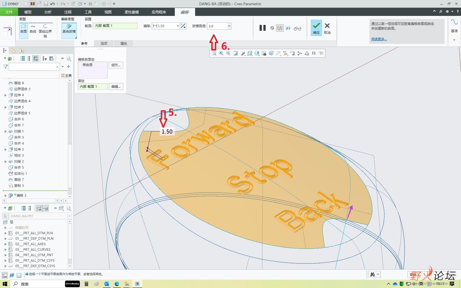
Task: Click the tree filter icon with funnel
Action: (45, 58)
